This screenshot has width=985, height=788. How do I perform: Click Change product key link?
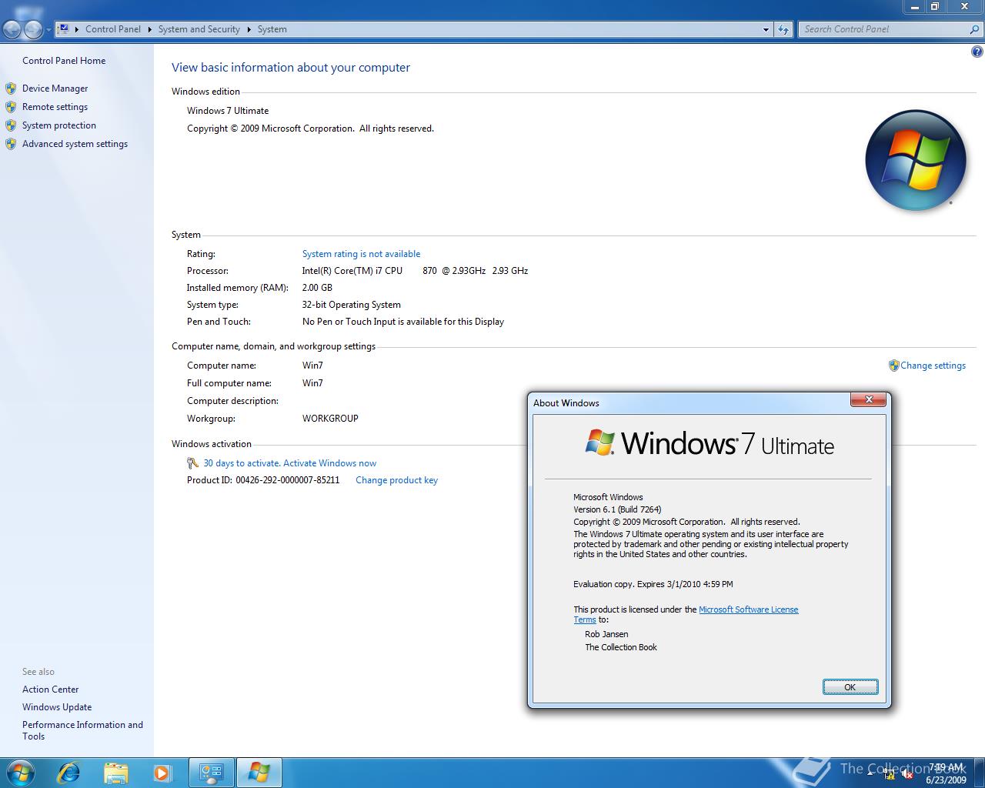[x=396, y=480]
